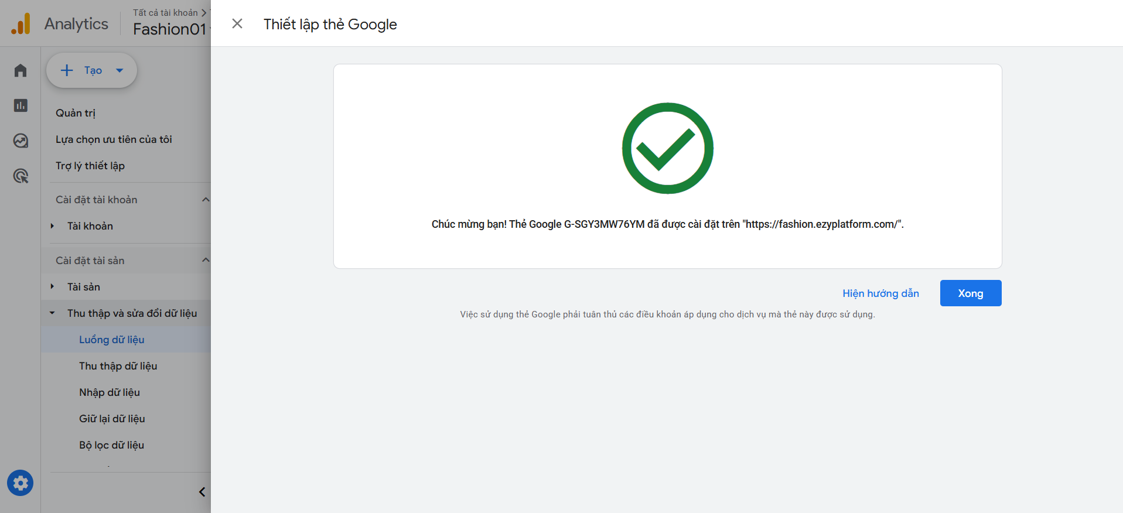
Task: Collapse Thu thập và sửa đổi dữ liệu
Action: [x=53, y=313]
